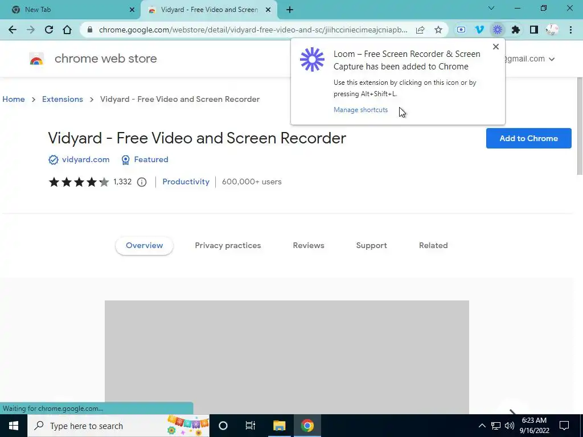Open the Loom extension in toolbar
Screen dimensions: 583x437
click(498, 30)
